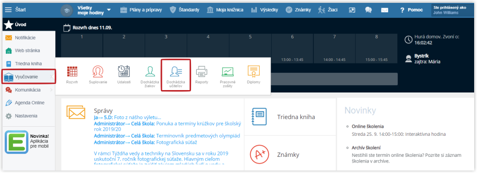
Task: Open Pomoc help
Action: [x=411, y=10]
